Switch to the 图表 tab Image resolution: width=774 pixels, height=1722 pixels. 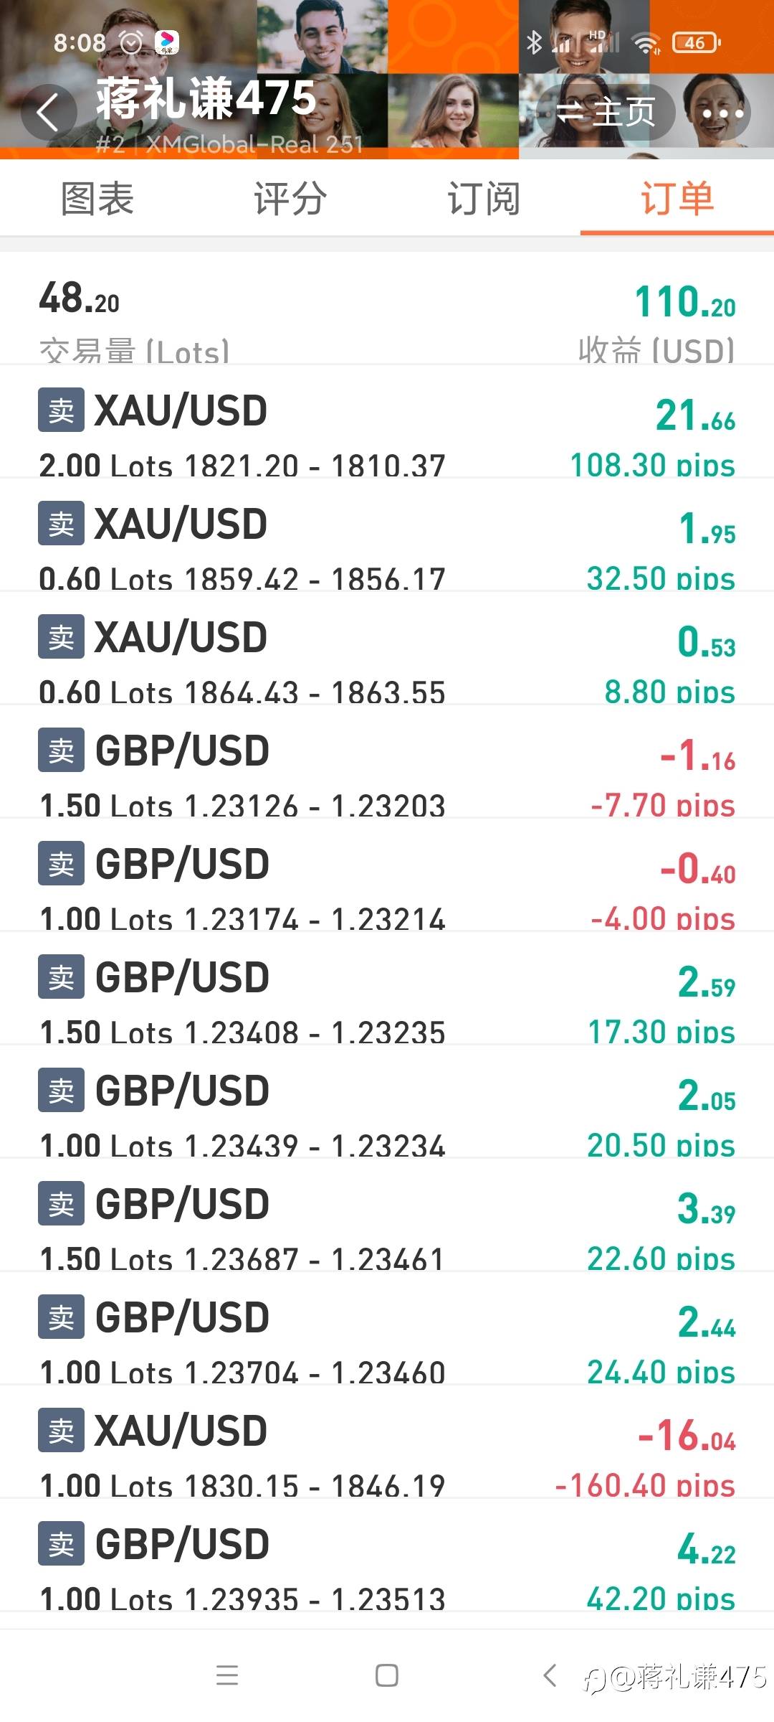pos(97,199)
